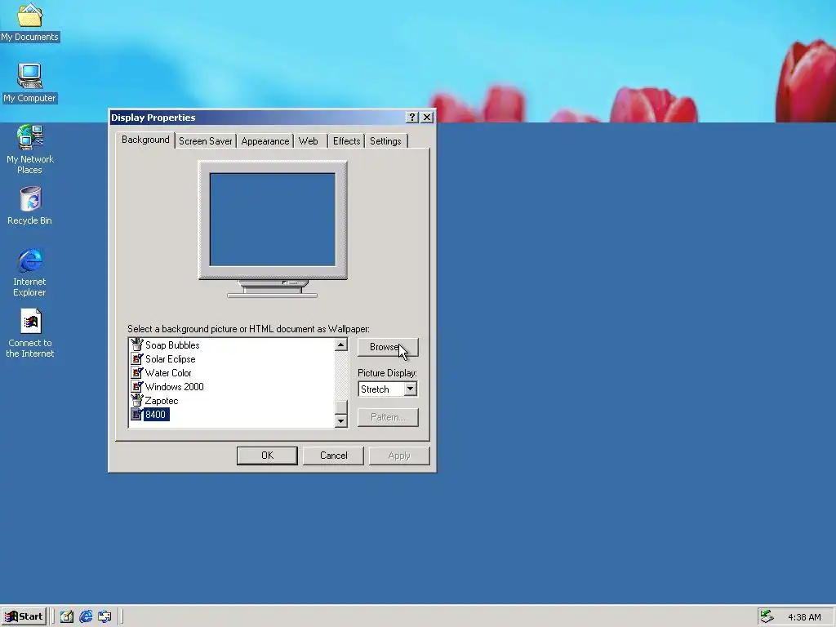The image size is (836, 627).
Task: Open the Start menu
Action: [x=24, y=616]
